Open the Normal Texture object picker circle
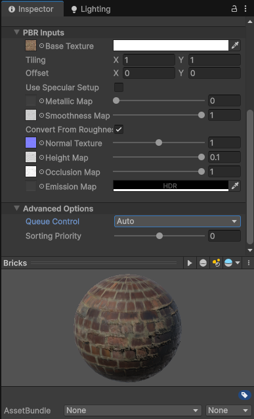This screenshot has height=419, width=254. 41,143
